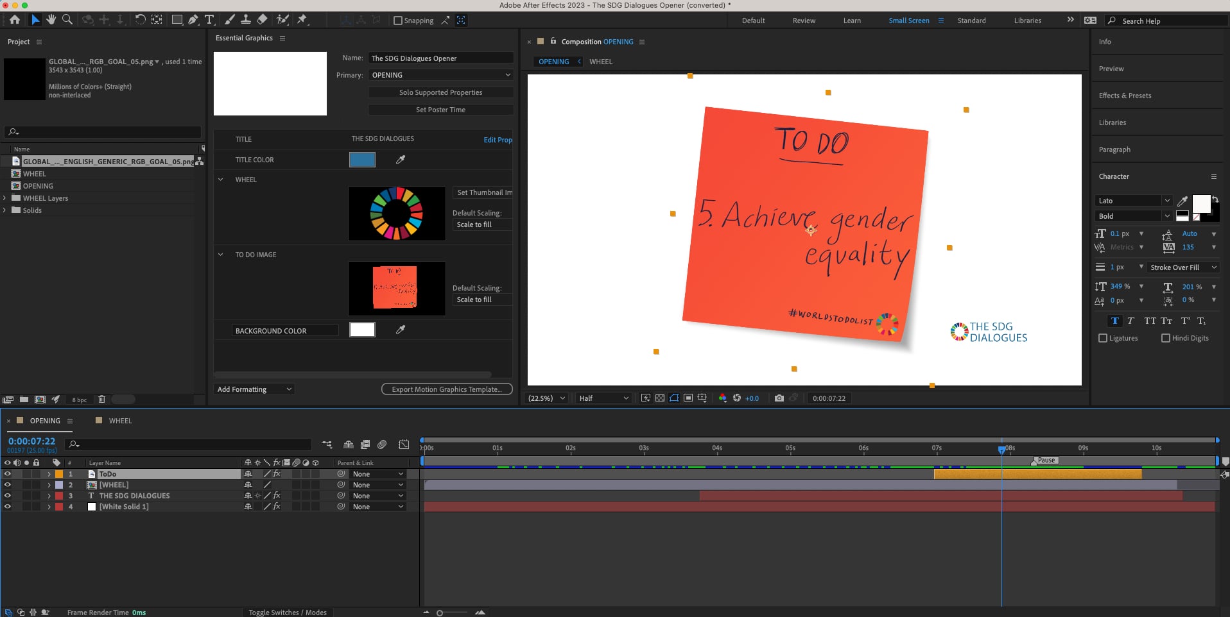This screenshot has width=1230, height=617.
Task: Toggle the Faux Bold button
Action: coord(1114,321)
